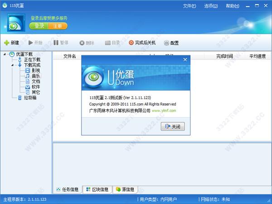This screenshot has width=272, height=204.
Task: Select the 垃圾箱 tree label
Action: click(30, 97)
